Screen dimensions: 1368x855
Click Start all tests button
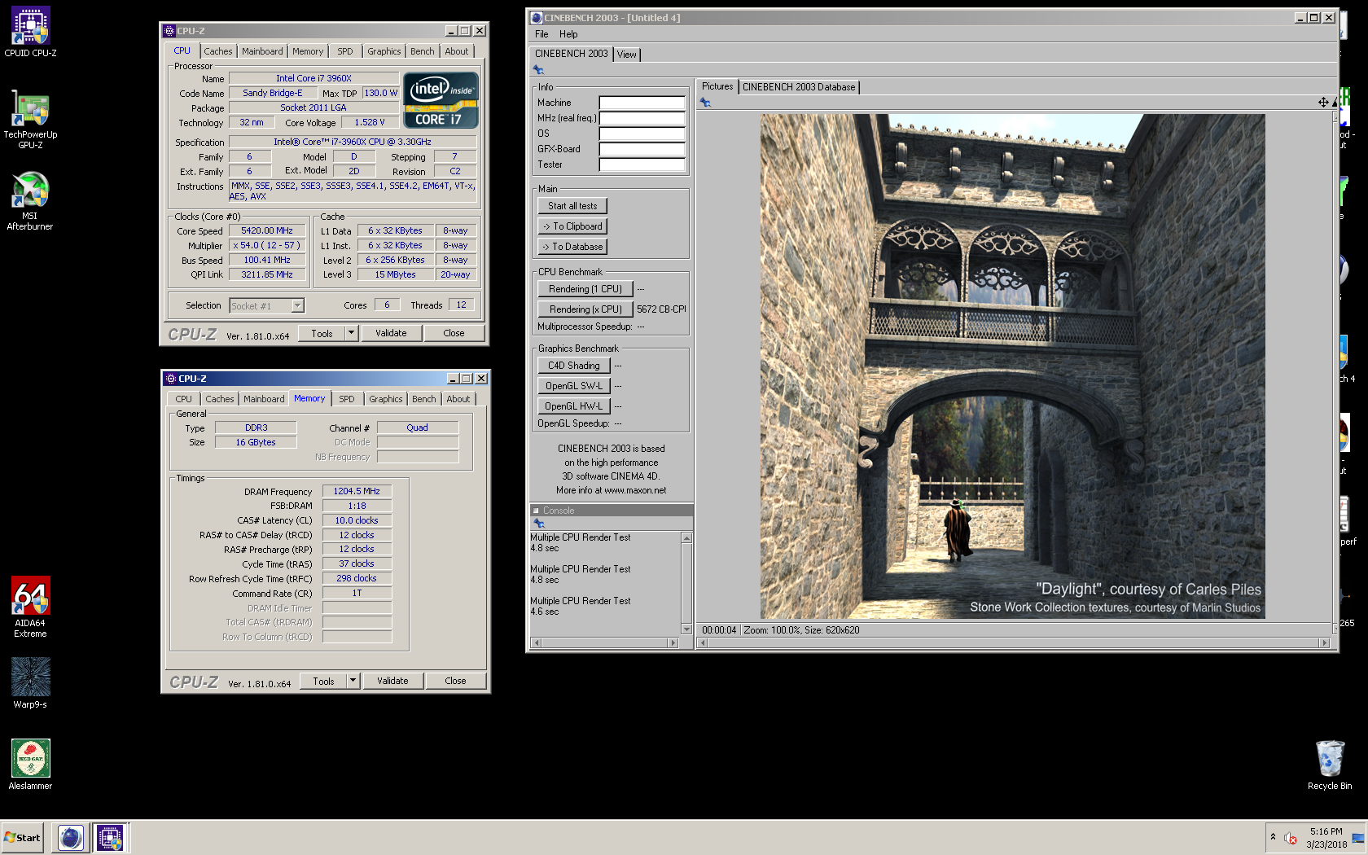tap(572, 206)
